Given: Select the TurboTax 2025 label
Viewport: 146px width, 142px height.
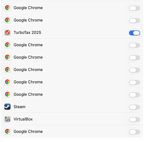Looking at the screenshot, I should [x=27, y=32].
